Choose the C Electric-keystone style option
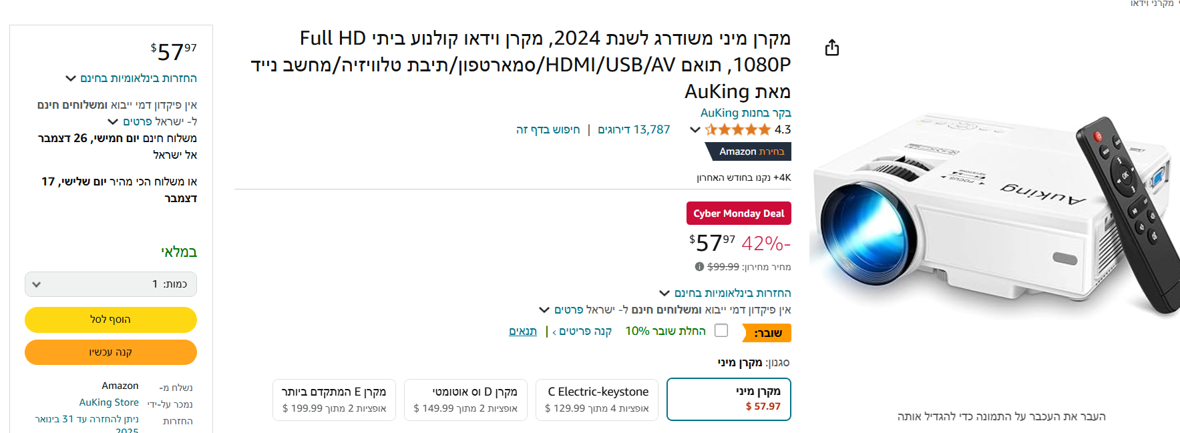The height and width of the screenshot is (433, 1180). [597, 399]
